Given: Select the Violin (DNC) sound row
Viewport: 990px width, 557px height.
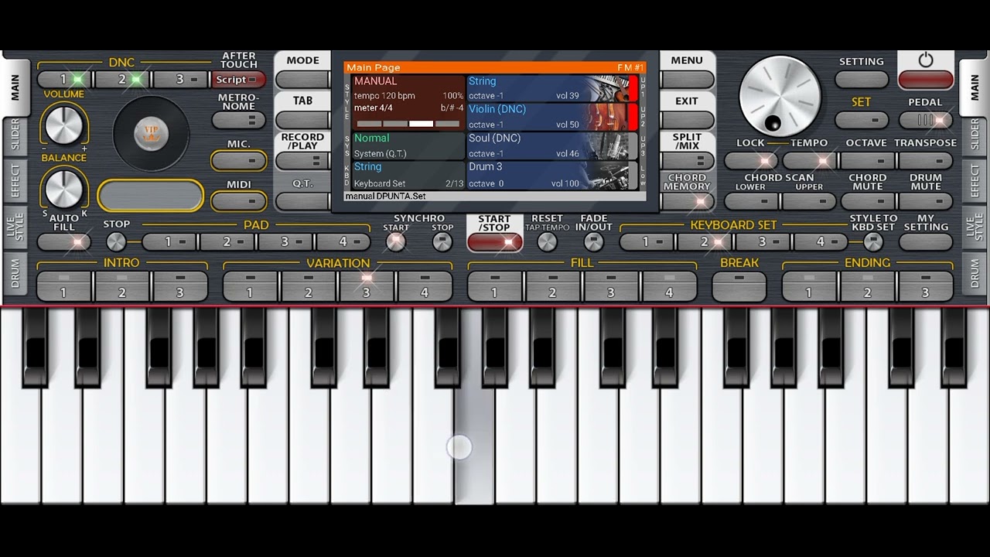Looking at the screenshot, I should [551, 117].
